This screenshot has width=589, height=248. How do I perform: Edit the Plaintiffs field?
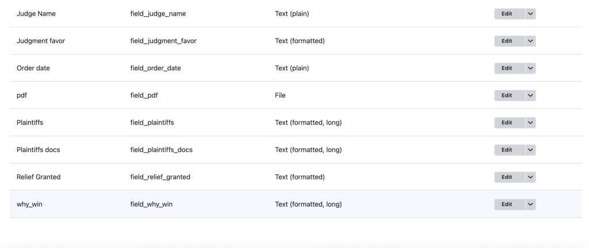point(507,123)
